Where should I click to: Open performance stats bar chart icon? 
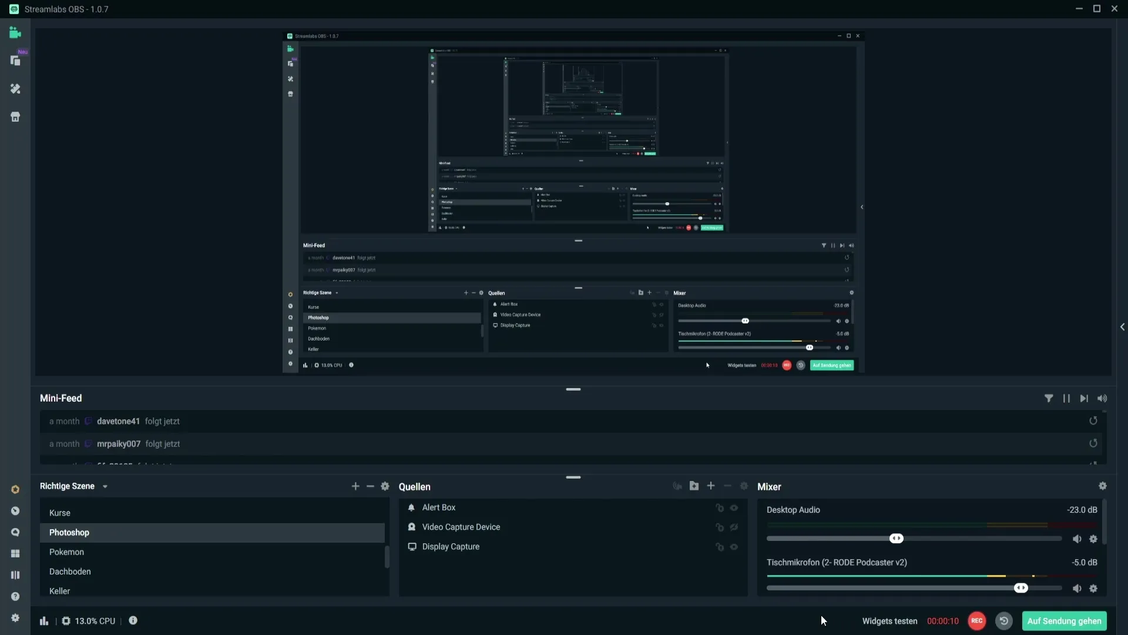(x=44, y=621)
